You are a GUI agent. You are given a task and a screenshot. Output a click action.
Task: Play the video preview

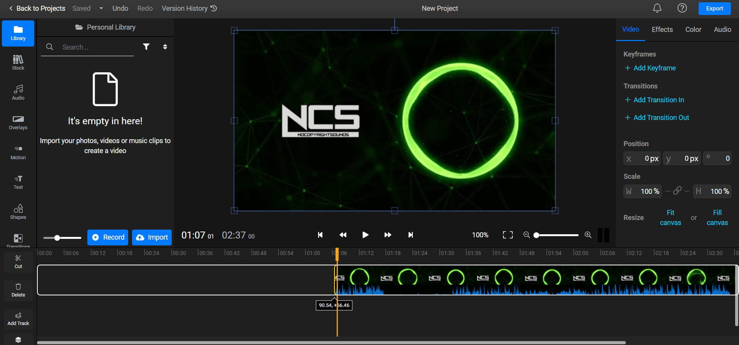[x=365, y=235]
